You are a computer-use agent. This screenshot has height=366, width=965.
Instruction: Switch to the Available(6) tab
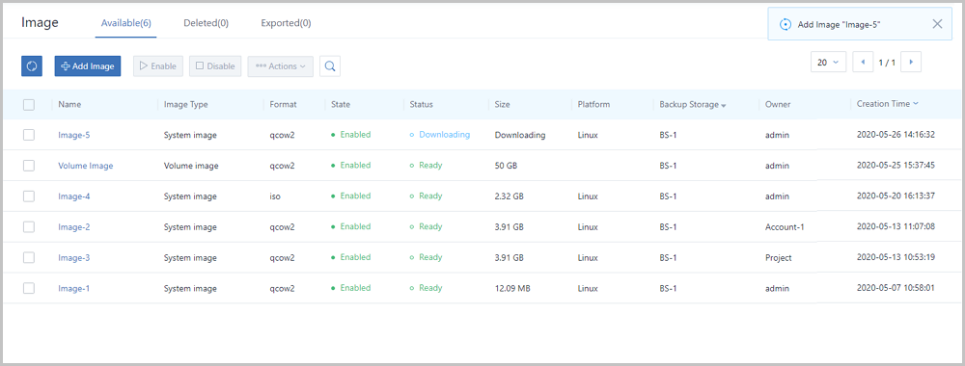click(x=126, y=23)
